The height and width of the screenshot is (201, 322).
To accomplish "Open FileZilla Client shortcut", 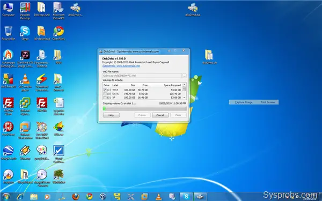I will pyautogui.click(x=8, y=106).
